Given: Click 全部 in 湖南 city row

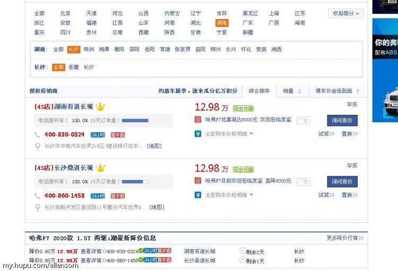Looking at the screenshot, I should click(x=58, y=49).
